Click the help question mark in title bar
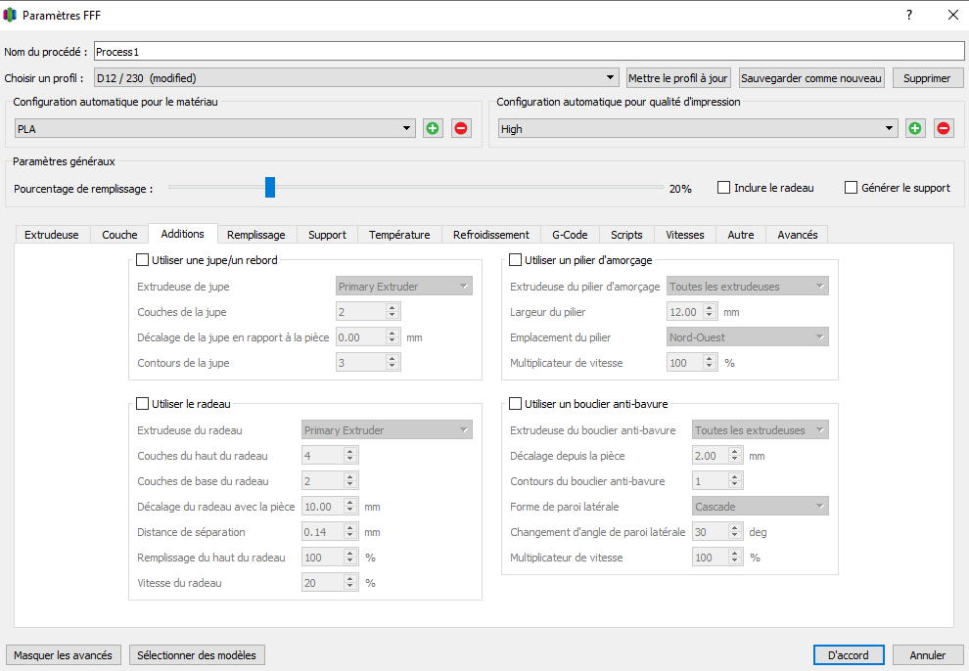969x671 pixels. tap(909, 15)
